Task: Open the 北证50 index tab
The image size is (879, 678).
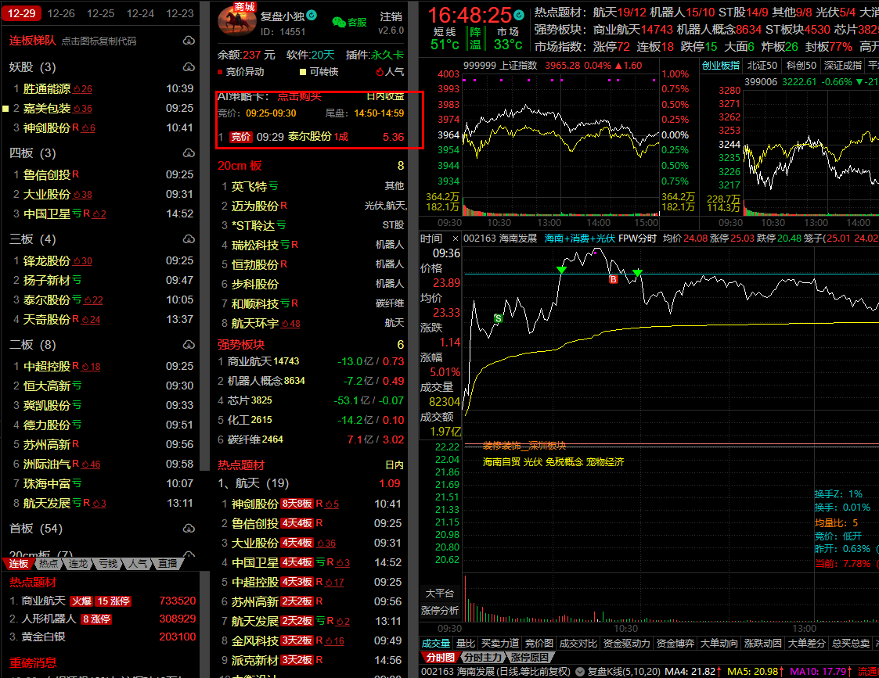Action: coord(762,66)
